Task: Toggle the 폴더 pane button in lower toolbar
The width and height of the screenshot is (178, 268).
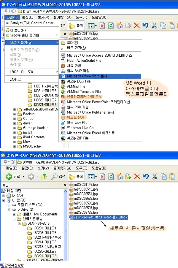Action: point(76,176)
